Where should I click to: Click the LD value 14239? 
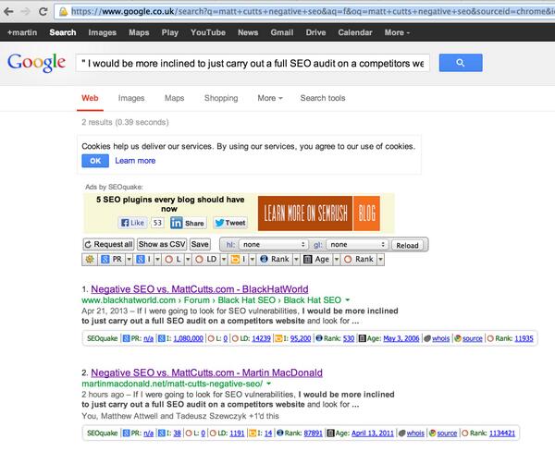[x=261, y=338]
